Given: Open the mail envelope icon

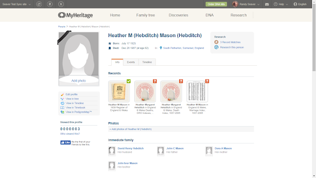Looking at the screenshot, I should coord(267,4).
